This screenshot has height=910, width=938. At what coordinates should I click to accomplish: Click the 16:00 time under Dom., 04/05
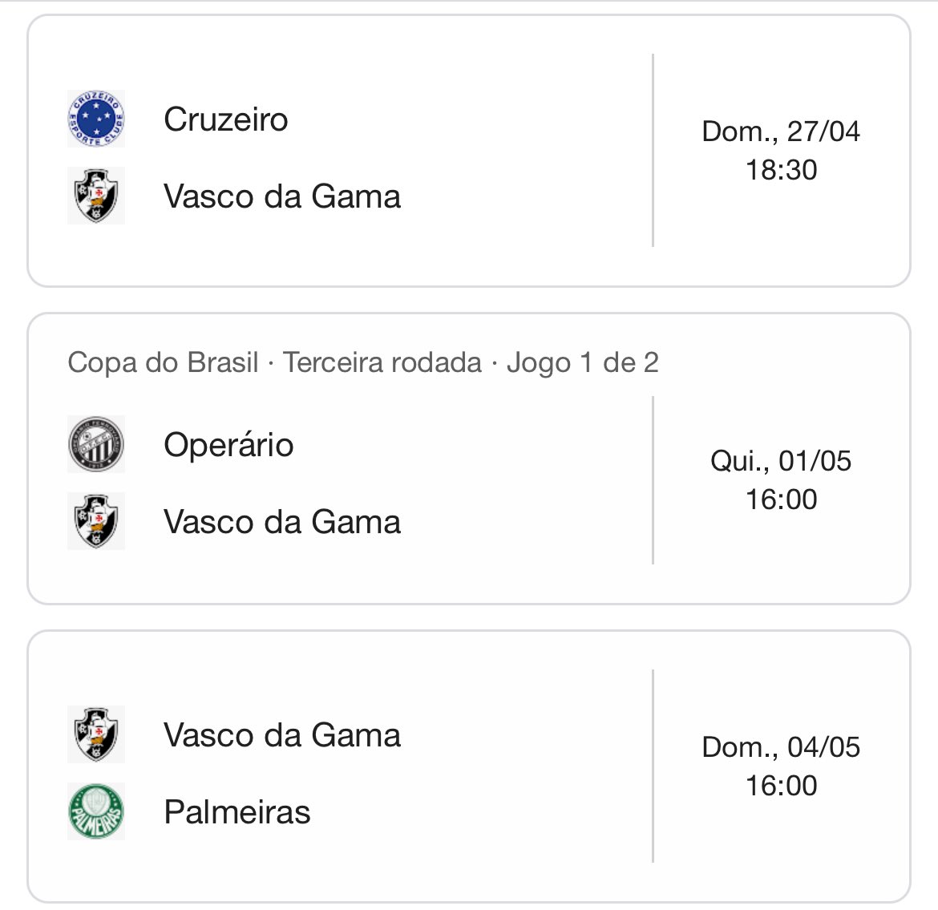coord(781,786)
